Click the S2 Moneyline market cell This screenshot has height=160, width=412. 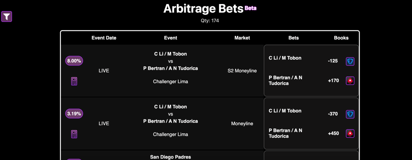coord(242,71)
